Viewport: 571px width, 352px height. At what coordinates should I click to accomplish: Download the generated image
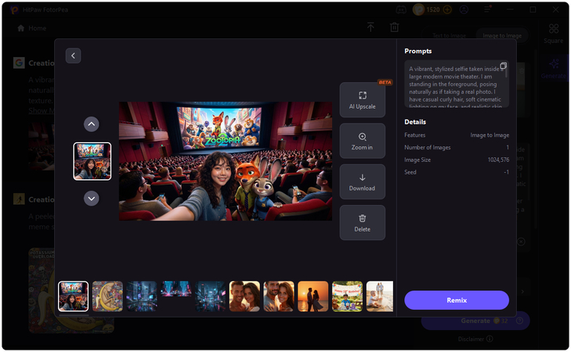(362, 182)
